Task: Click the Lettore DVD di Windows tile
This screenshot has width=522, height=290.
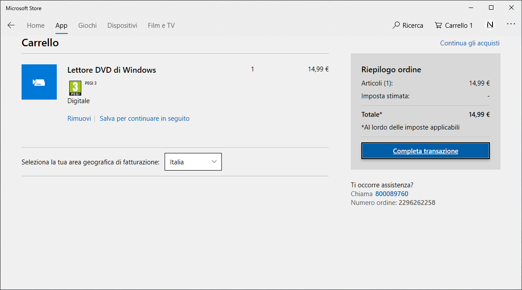Action: point(39,82)
